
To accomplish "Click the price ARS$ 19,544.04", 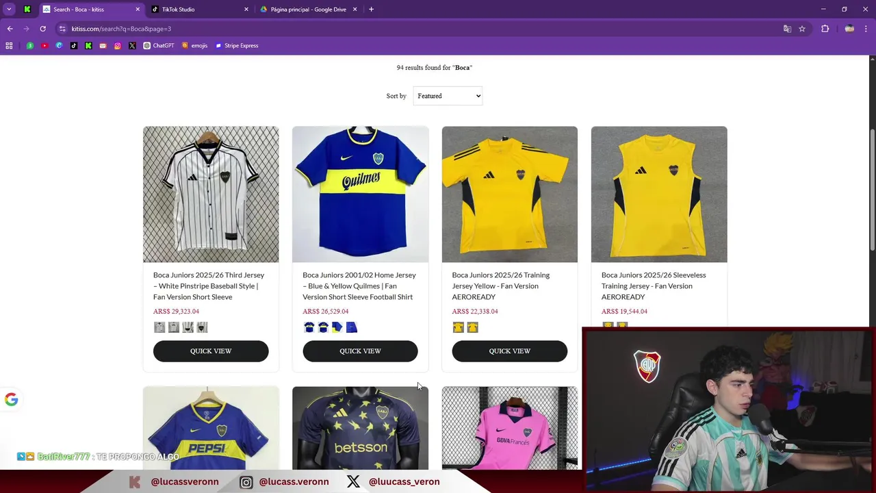I will pyautogui.click(x=624, y=312).
